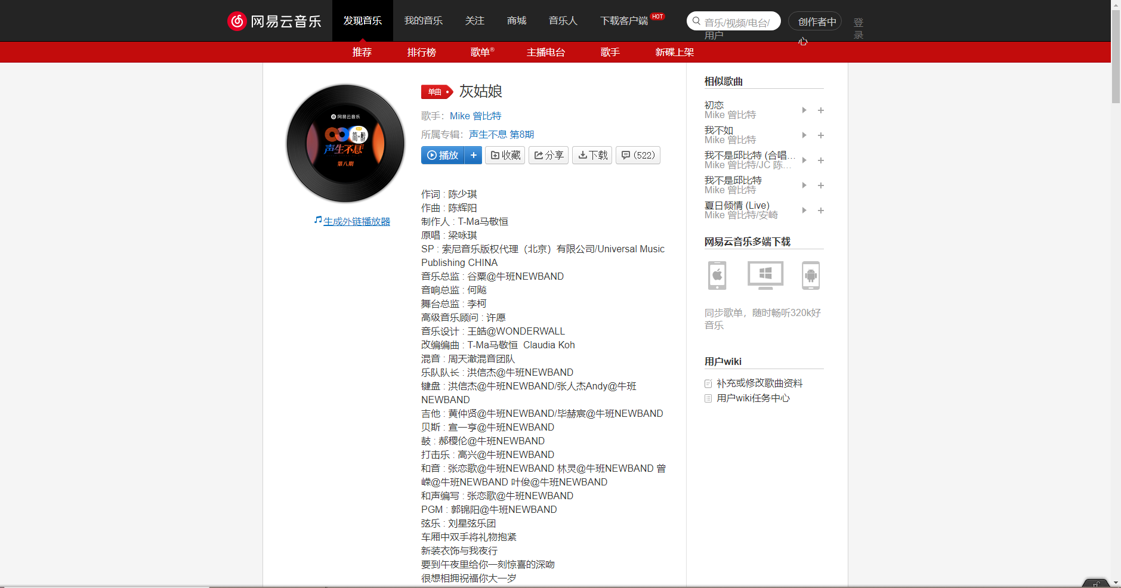Screen dimensions: 1121x588
Task: Click the Android download icon
Action: (x=811, y=275)
